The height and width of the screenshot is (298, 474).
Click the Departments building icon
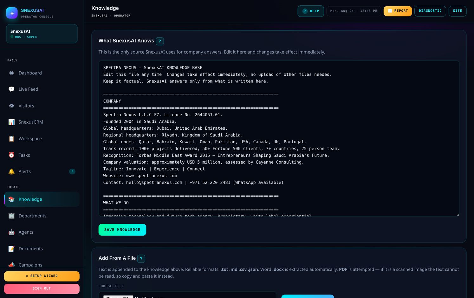pyautogui.click(x=11, y=216)
